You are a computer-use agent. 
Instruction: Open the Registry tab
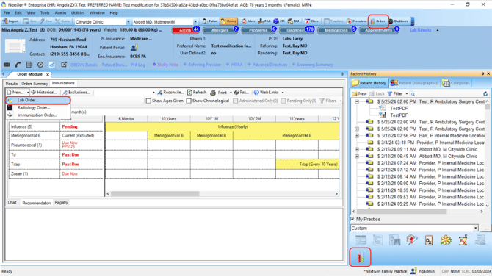coord(61,203)
